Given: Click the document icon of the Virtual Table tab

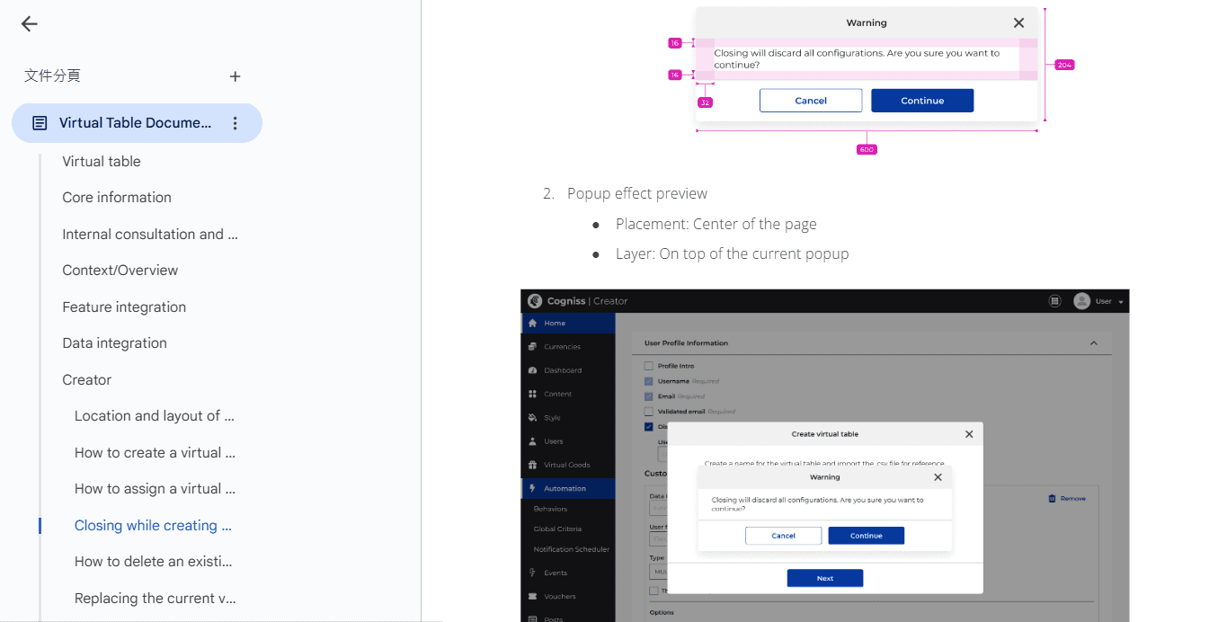Looking at the screenshot, I should pos(40,123).
